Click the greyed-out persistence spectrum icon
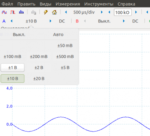150x136 pixels. [33, 12]
